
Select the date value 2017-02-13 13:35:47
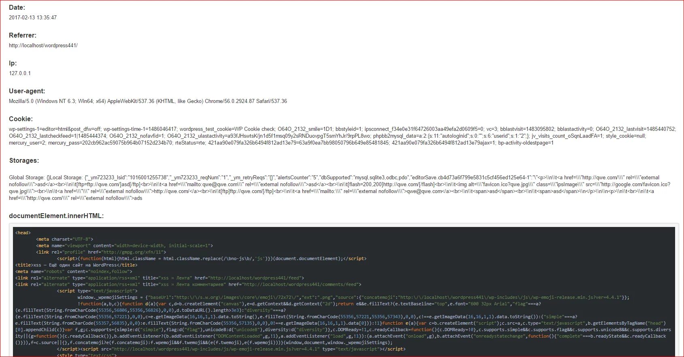tap(33, 18)
